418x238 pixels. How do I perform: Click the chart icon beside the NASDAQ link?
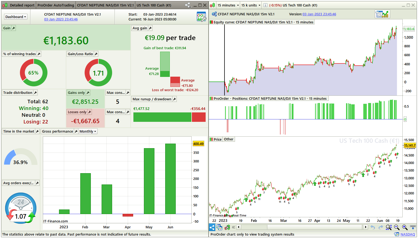coord(397,234)
